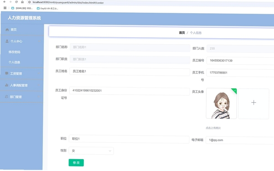Viewport: 274px width, 171px height.
Task: Click the uploaded employee avatar thumbnail
Action: point(221,103)
